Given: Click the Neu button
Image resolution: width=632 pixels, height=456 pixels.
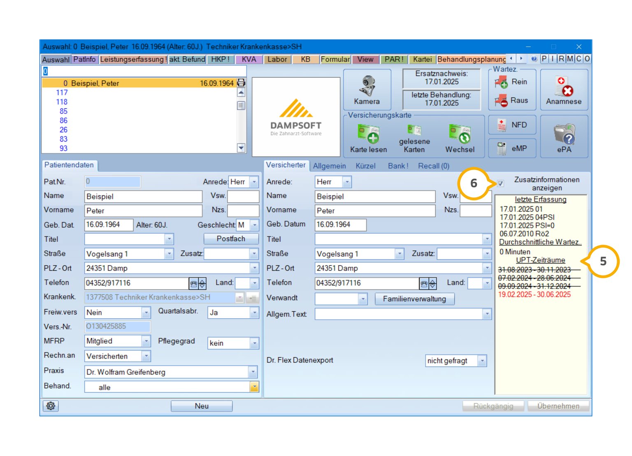Looking at the screenshot, I should 202,406.
